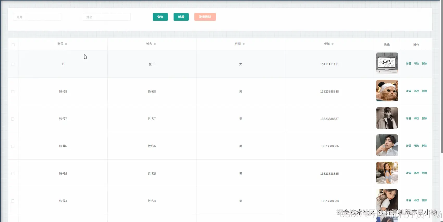The width and height of the screenshot is (443, 222).
Task: Open 详情 for 姓名7 row
Action: tap(408, 119)
